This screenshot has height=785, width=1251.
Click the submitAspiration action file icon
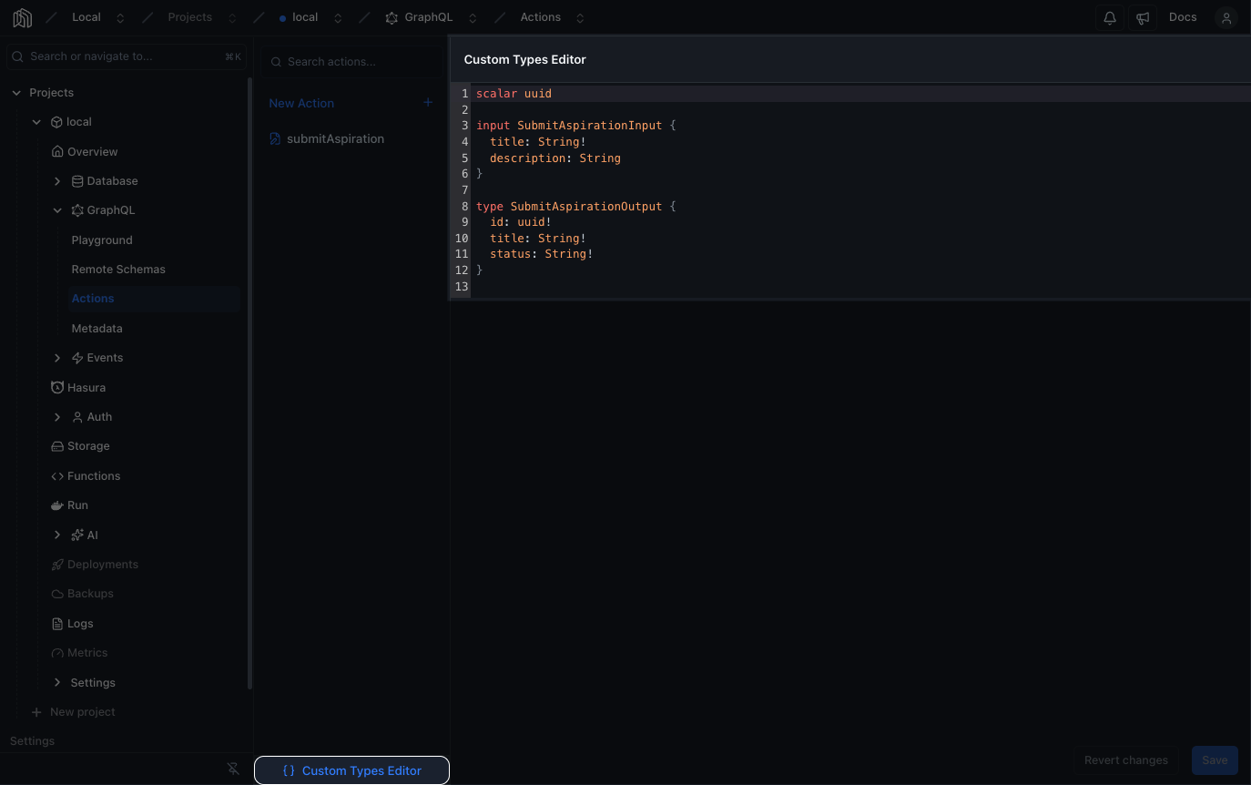pos(275,138)
